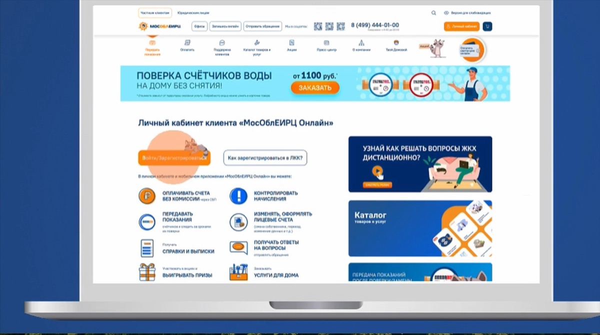Screen dimensions: 600x335
Task: Click the Личный кабинет клиента МосОблЕИРЦ Онлайн heading
Action: [235, 122]
